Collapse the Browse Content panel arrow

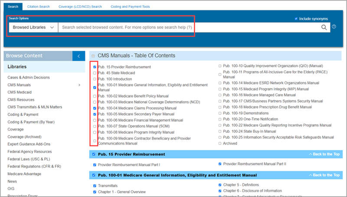coord(79,56)
